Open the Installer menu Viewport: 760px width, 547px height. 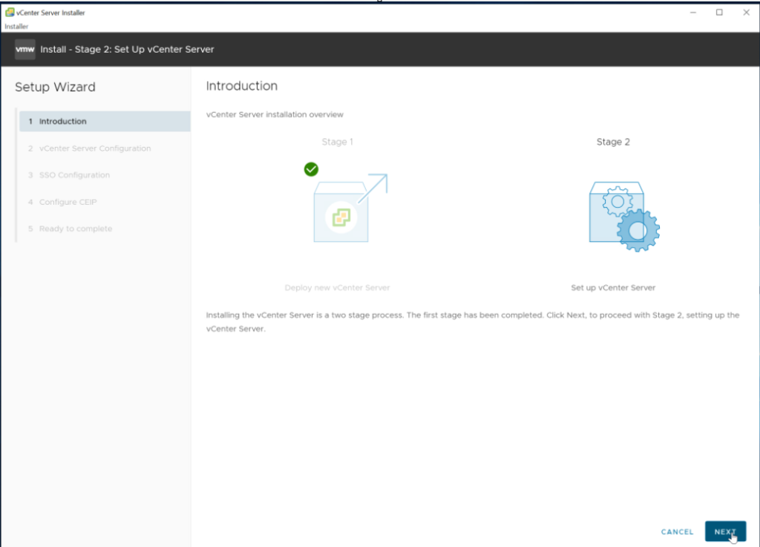tap(16, 26)
